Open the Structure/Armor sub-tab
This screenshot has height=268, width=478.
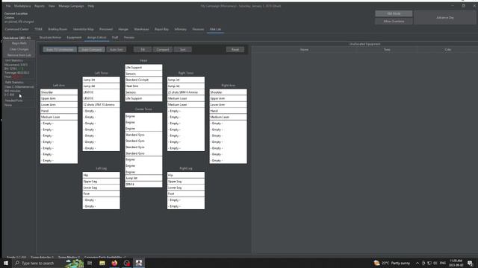pos(50,37)
